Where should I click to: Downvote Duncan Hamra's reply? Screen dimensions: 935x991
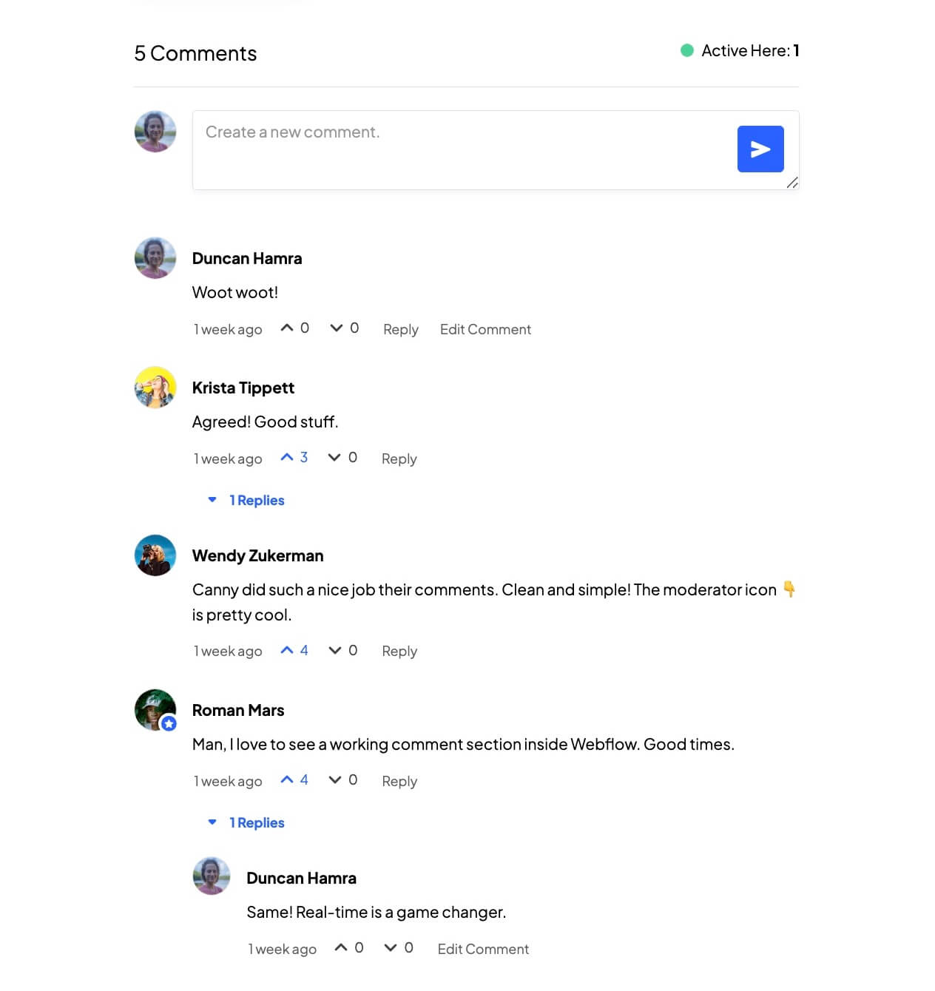pyautogui.click(x=391, y=947)
